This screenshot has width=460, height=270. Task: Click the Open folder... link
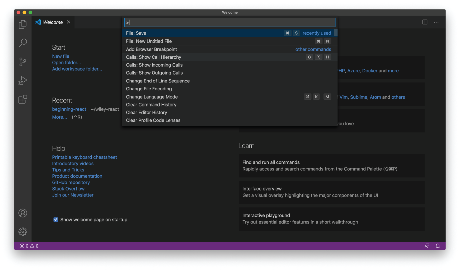point(66,62)
